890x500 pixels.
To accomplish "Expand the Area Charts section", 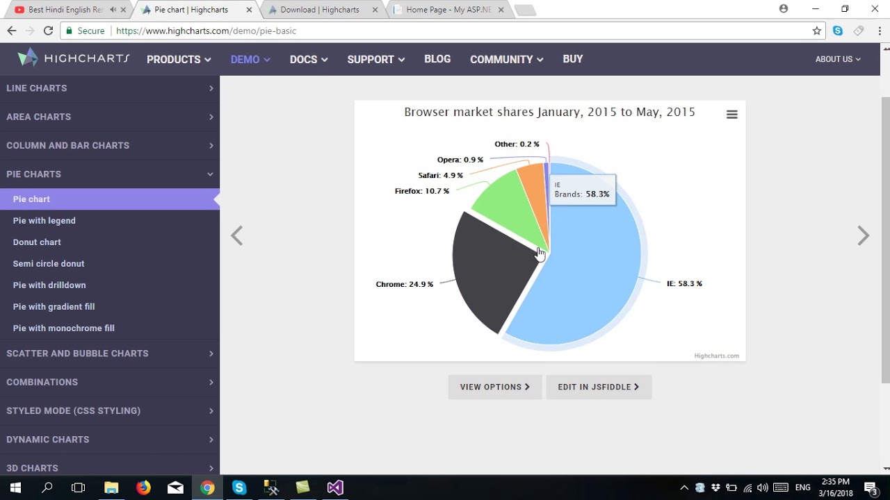I will [110, 117].
